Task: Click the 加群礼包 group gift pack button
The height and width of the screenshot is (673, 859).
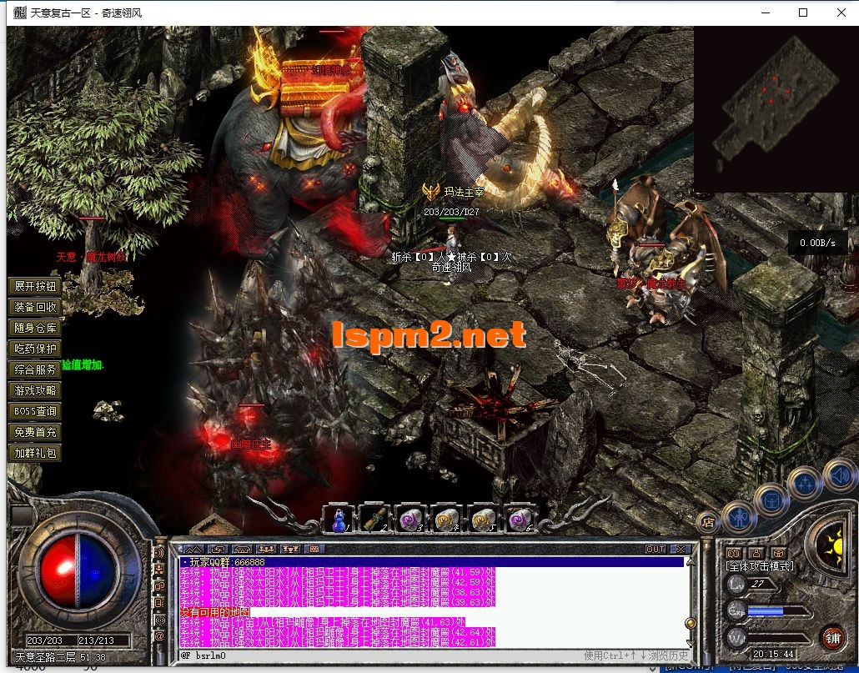Action: pyautogui.click(x=35, y=453)
